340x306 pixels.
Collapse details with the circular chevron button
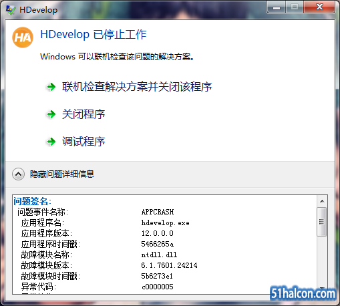18,174
